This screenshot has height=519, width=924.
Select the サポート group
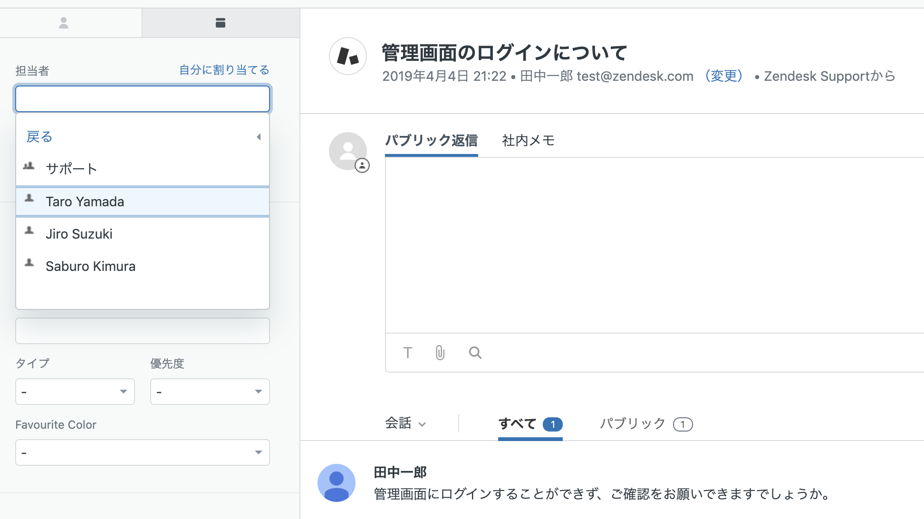click(x=71, y=169)
